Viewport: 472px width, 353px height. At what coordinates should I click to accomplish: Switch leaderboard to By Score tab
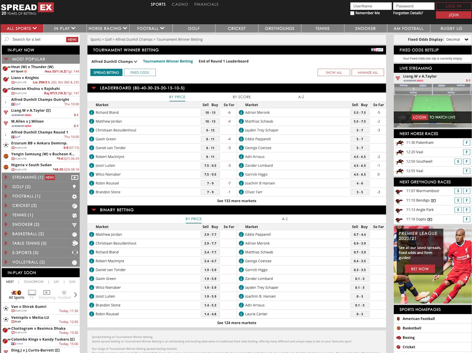tap(241, 97)
